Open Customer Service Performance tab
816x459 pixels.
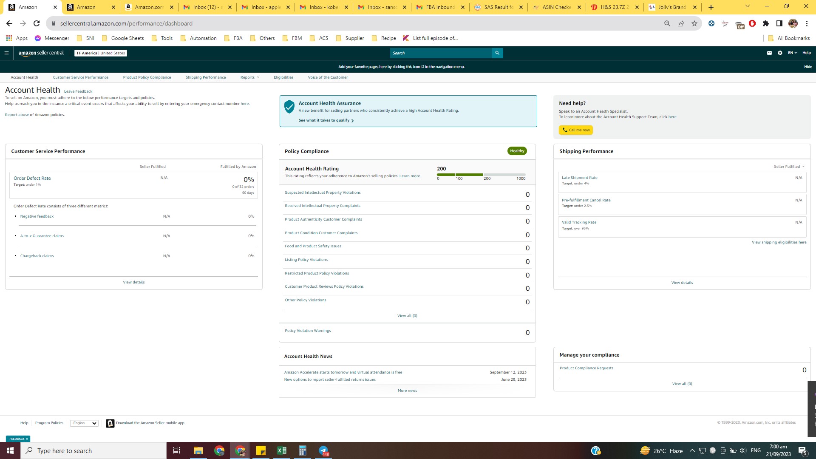point(81,77)
